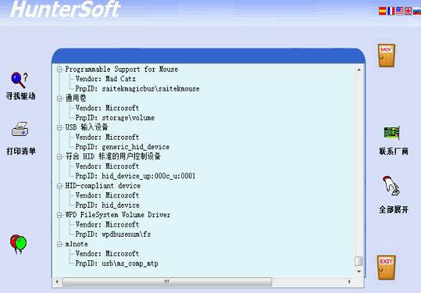This screenshot has height=293, width=421.
Task: Click the magnifier Find Driver icon
Action: 19,80
